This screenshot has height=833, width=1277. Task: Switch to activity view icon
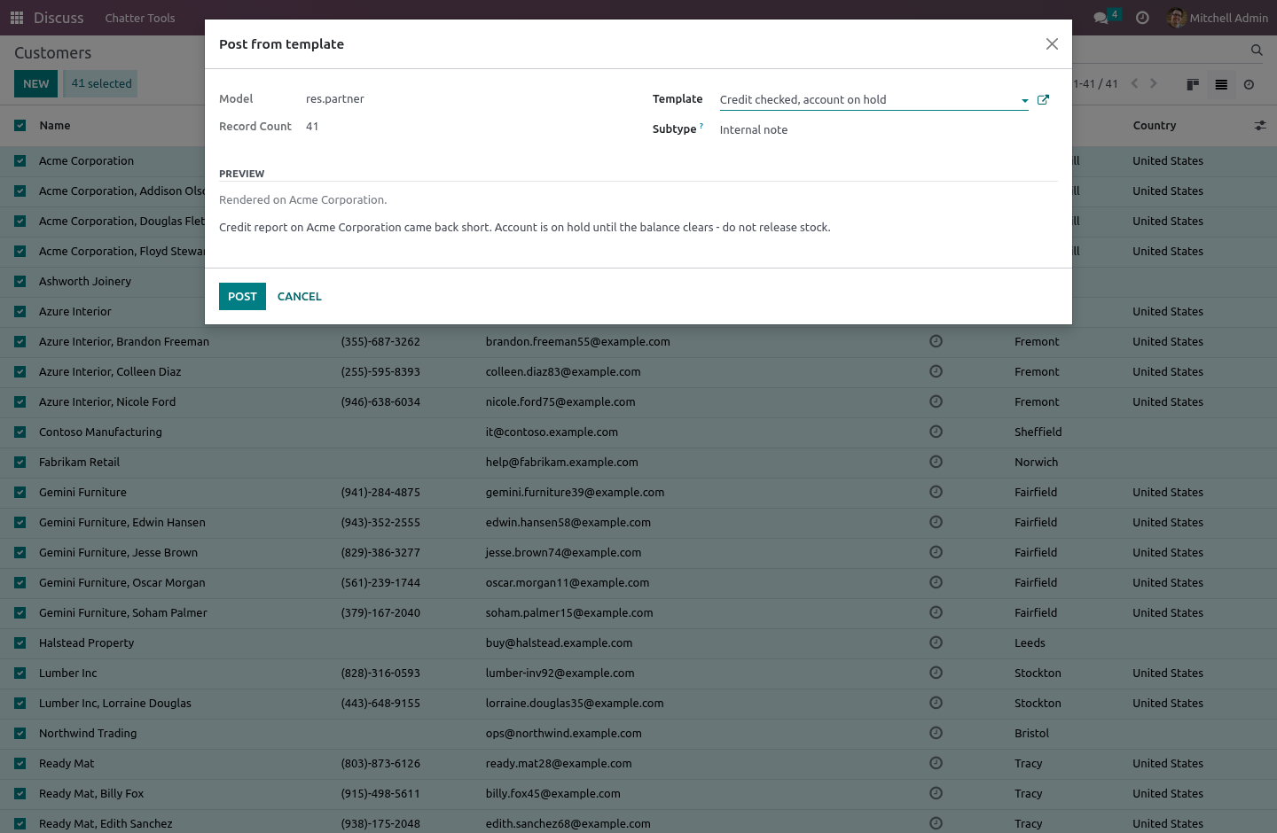pyautogui.click(x=1249, y=84)
